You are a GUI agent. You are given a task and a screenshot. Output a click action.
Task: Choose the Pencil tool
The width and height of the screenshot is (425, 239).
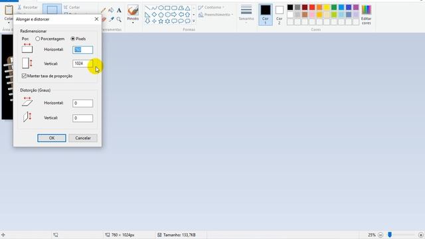coord(104,11)
